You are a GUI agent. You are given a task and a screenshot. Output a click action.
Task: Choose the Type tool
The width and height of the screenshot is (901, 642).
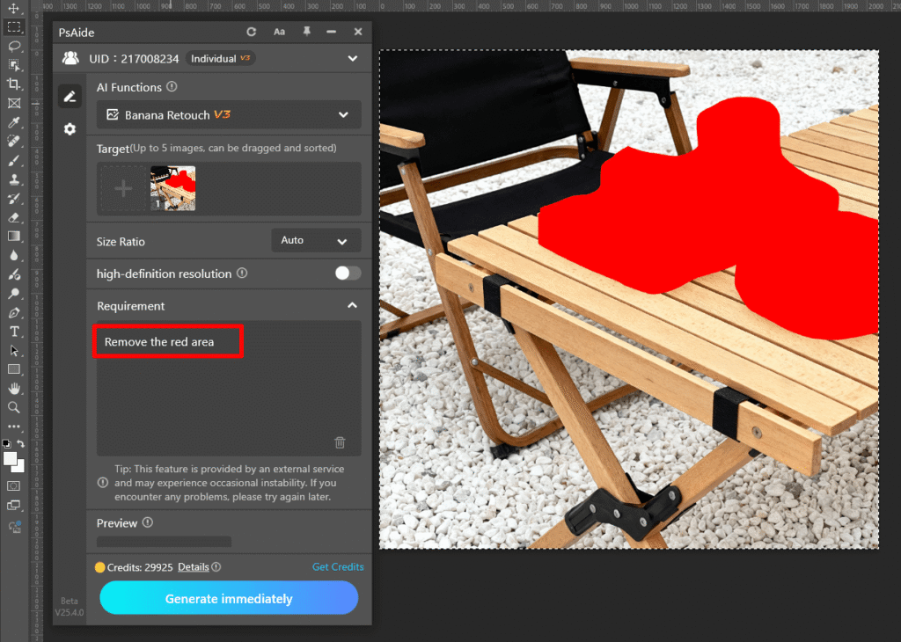pos(14,331)
